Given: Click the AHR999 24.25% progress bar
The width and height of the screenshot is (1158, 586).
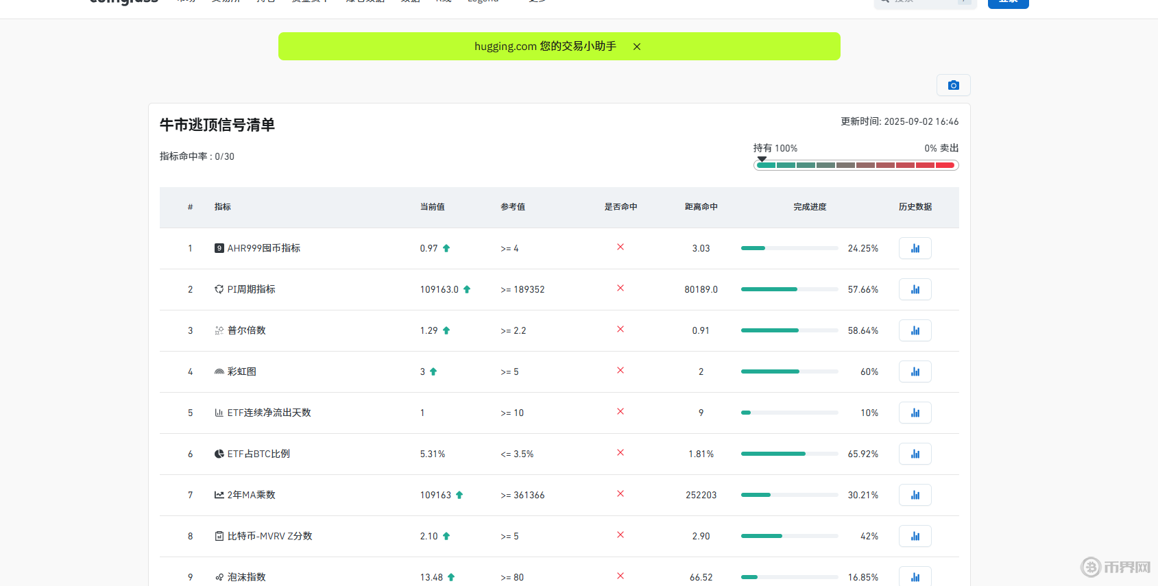Looking at the screenshot, I should pyautogui.click(x=789, y=248).
